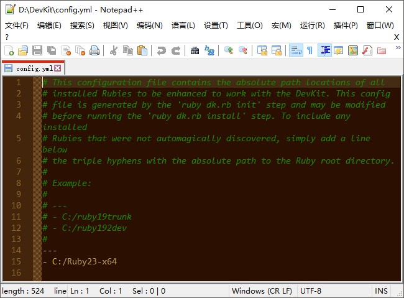Open a file using the folder icon
404x298 pixels.
tap(23, 50)
